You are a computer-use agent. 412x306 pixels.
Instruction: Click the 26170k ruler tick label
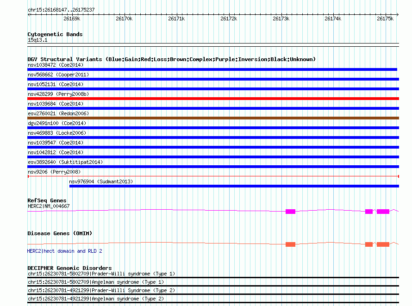click(124, 19)
